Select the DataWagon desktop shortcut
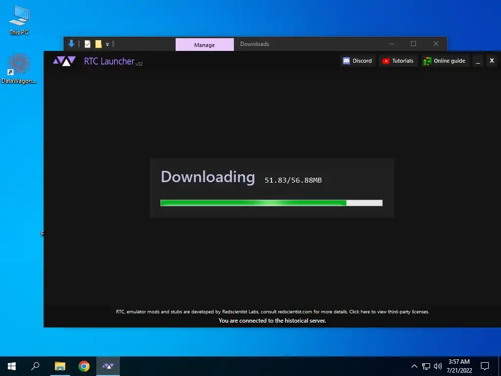501x376 pixels. [19, 69]
